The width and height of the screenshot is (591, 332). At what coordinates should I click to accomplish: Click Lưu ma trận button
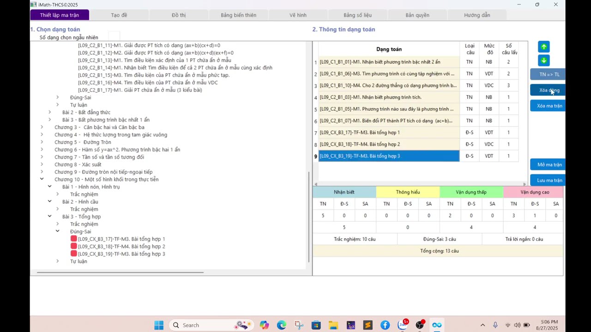pos(549,180)
